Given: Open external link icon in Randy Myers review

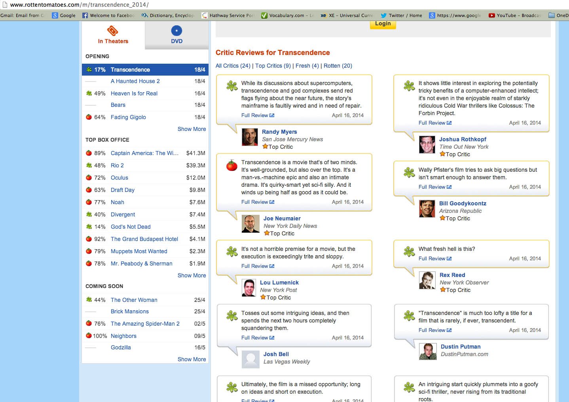Looking at the screenshot, I should pos(272,116).
